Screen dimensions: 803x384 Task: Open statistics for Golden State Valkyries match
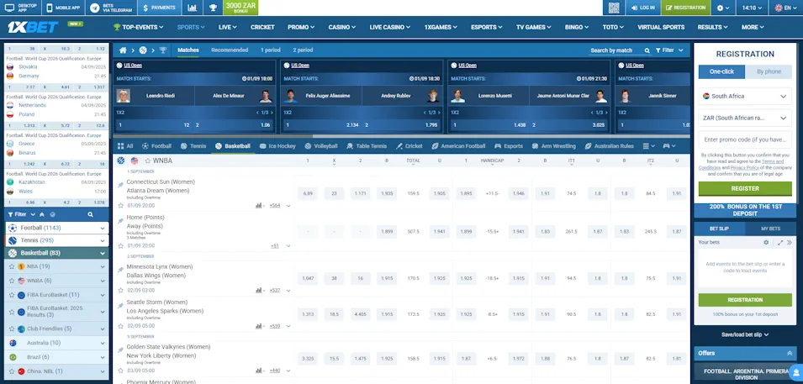(x=259, y=371)
